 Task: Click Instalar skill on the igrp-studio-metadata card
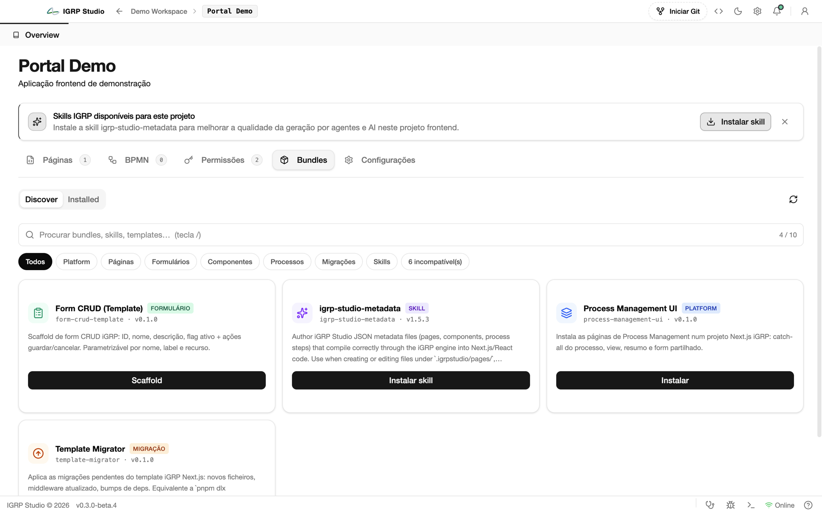coord(411,380)
